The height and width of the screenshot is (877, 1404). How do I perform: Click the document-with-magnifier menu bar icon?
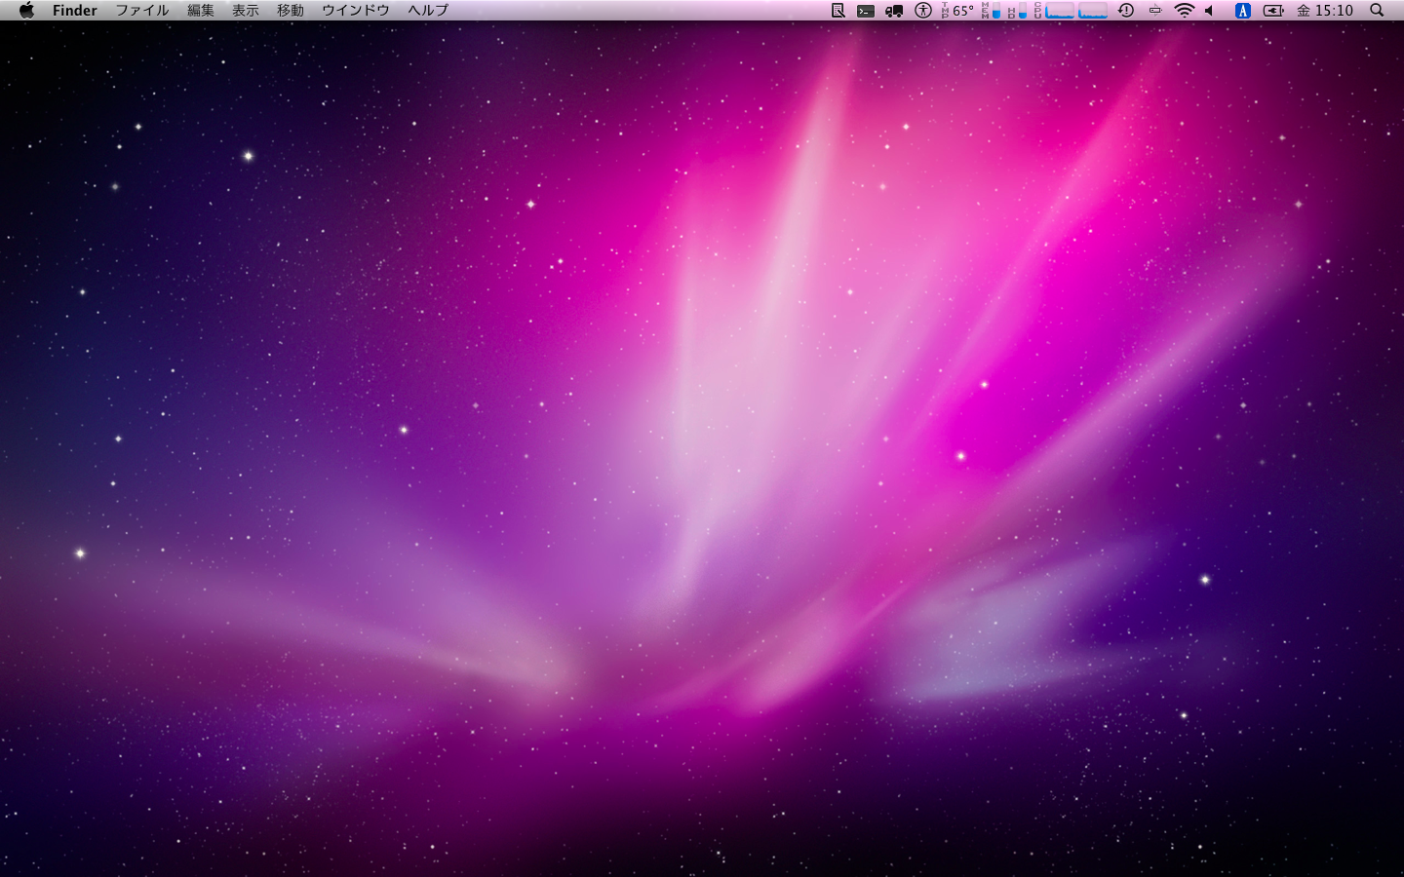tap(838, 11)
